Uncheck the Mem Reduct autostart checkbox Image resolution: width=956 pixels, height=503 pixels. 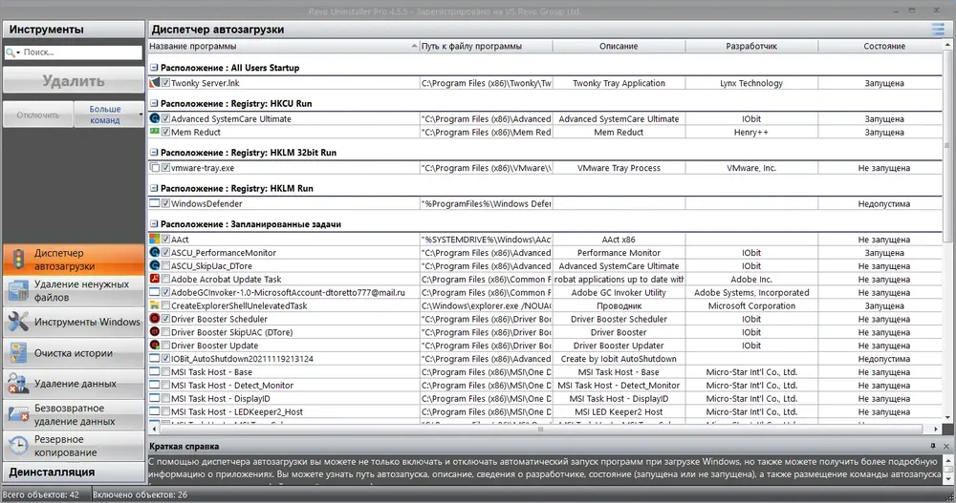165,132
